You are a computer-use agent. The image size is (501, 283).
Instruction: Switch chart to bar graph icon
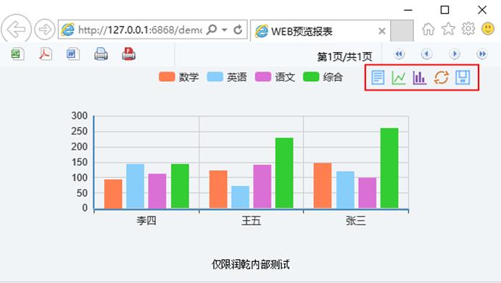[420, 77]
